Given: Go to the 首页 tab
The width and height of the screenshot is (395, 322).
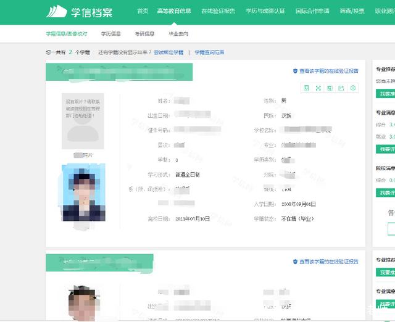Looking at the screenshot, I should [x=143, y=11].
